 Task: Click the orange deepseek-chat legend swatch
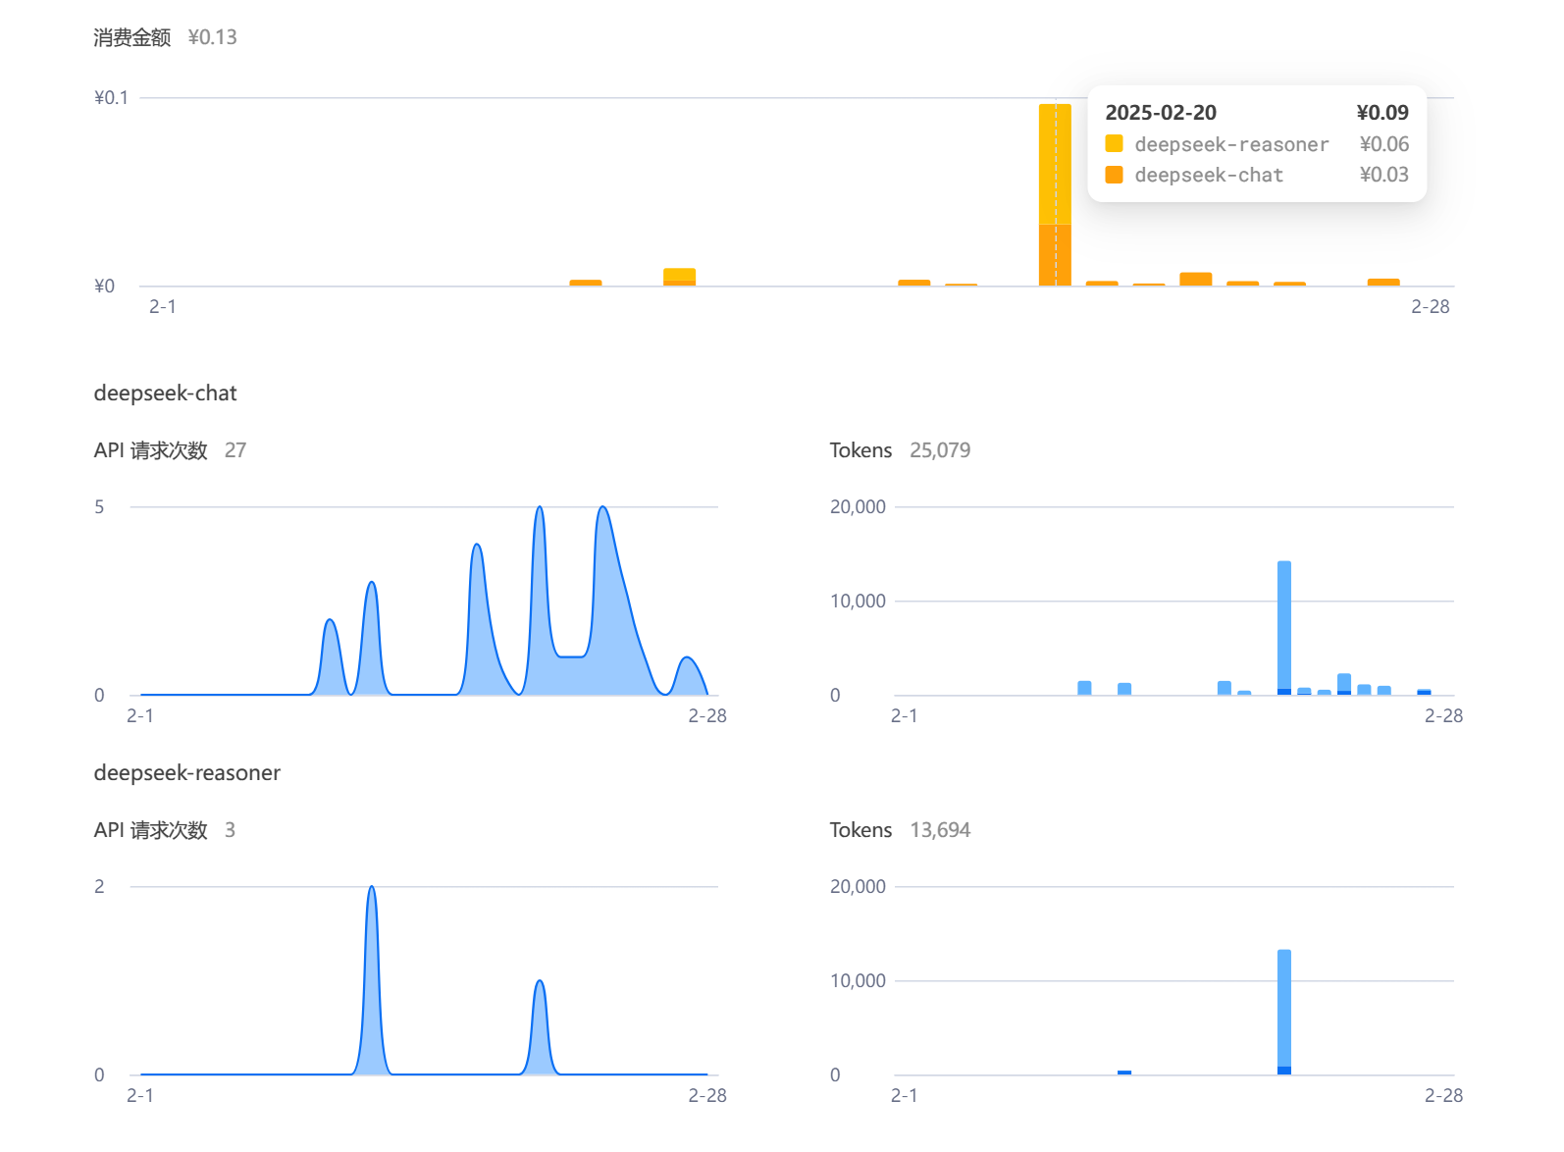point(1114,175)
